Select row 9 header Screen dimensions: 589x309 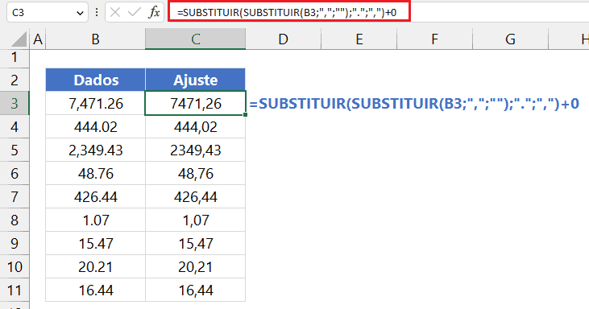15,243
